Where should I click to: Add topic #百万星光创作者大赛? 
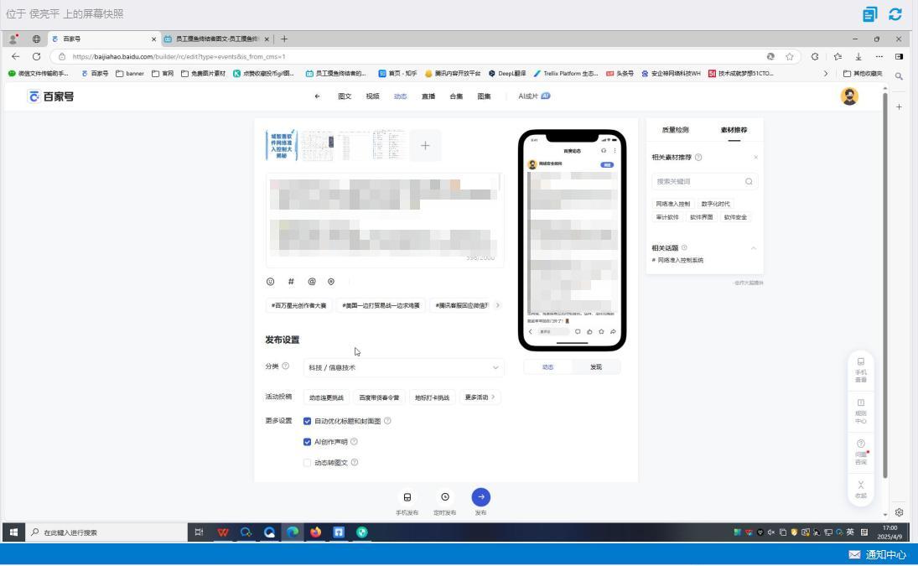(298, 305)
